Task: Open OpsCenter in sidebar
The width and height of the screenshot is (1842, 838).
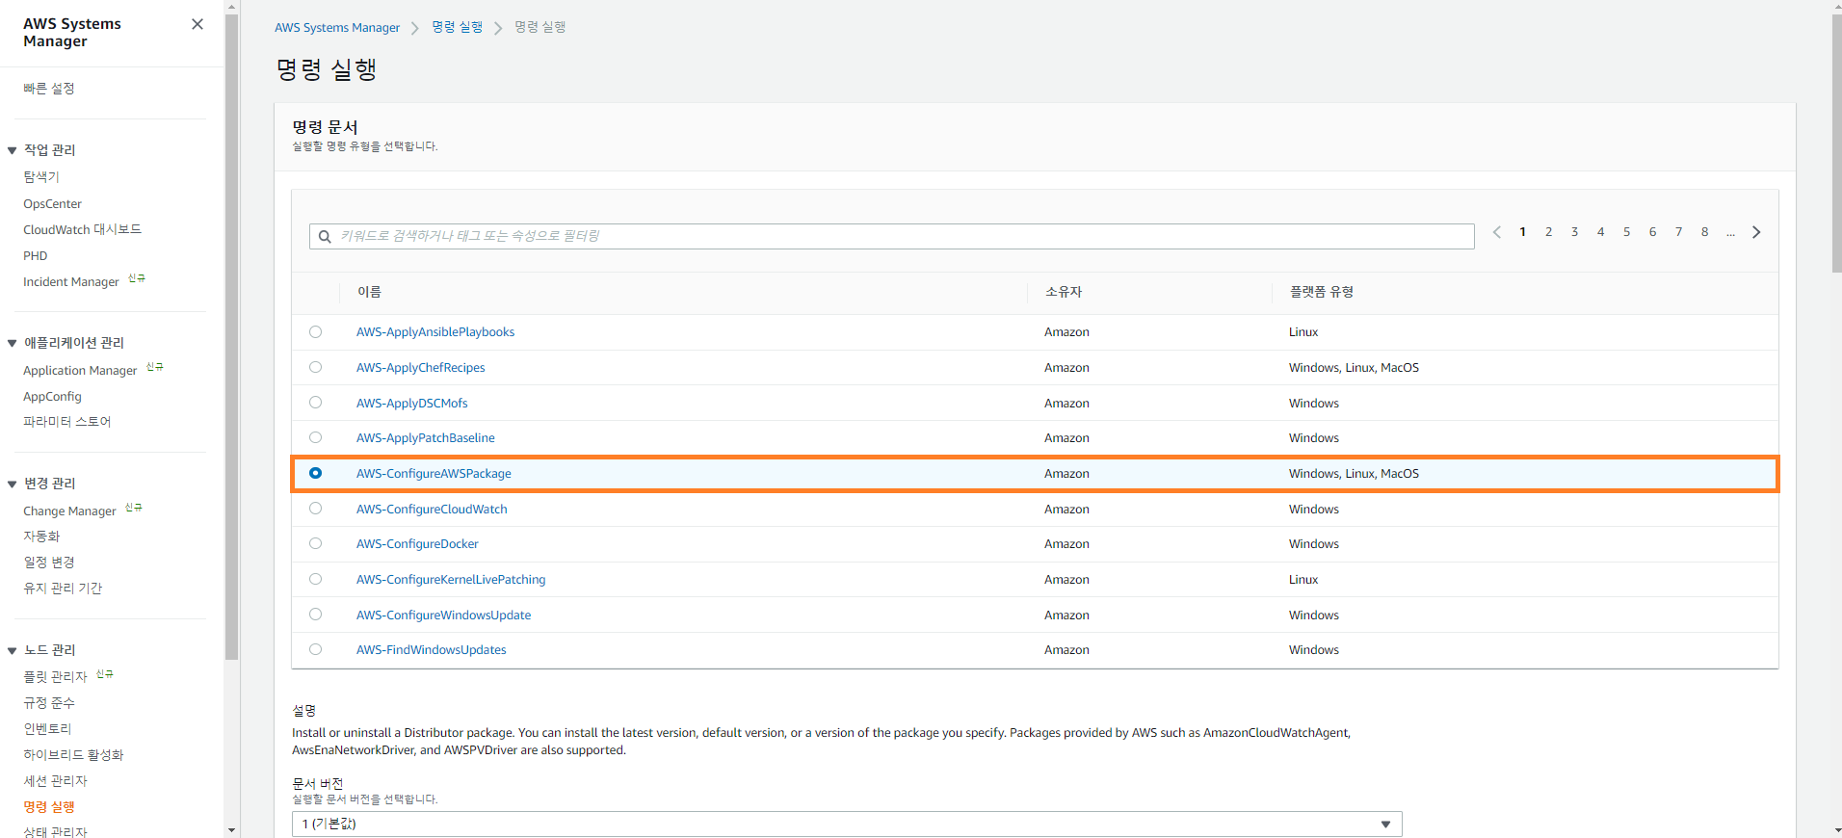Action: tap(53, 204)
